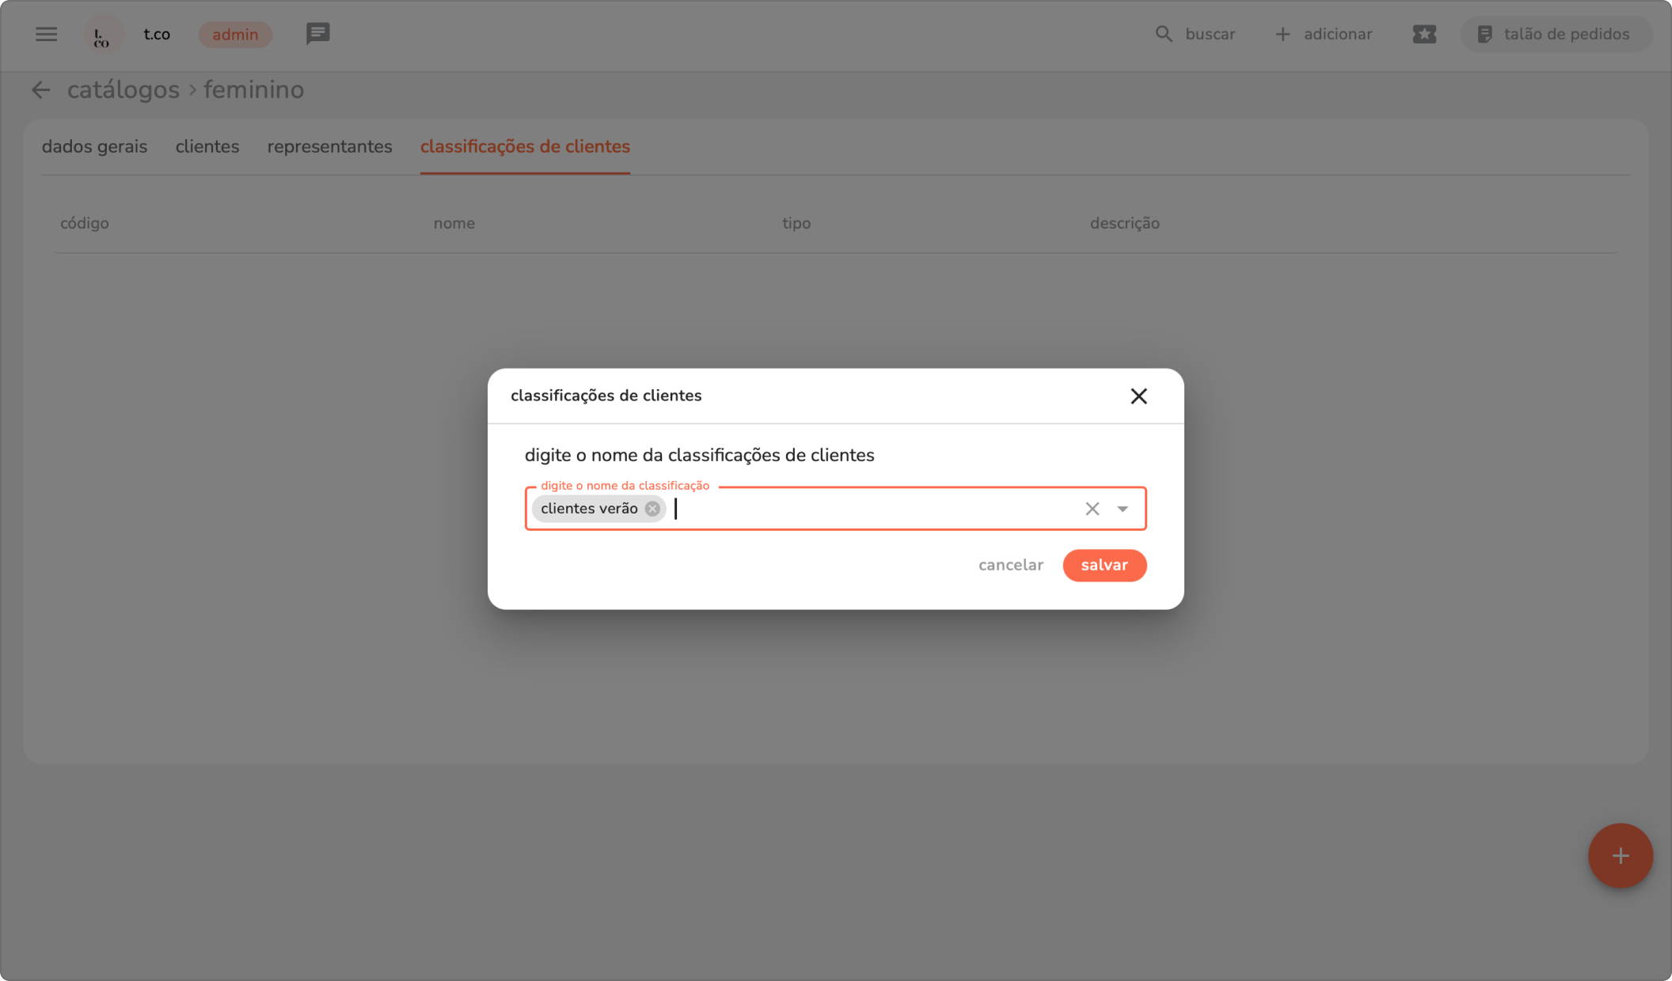Viewport: 1672px width, 981px height.
Task: Clear all entries with X in field
Action: coord(1092,509)
